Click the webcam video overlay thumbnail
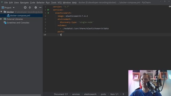The image size is (171, 96). 150,83
